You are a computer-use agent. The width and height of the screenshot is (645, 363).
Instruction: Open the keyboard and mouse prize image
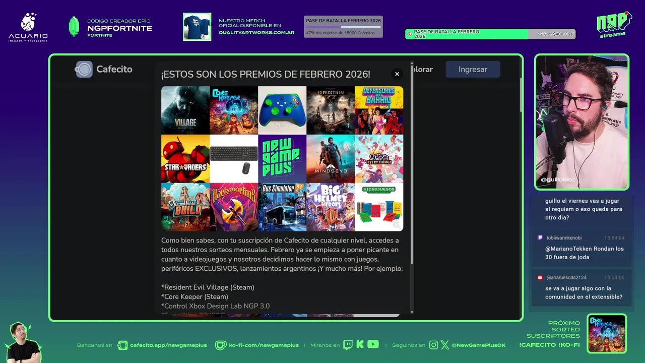pyautogui.click(x=234, y=159)
